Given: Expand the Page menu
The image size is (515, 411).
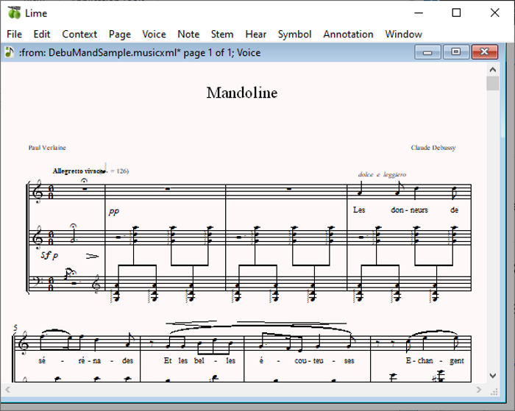Looking at the screenshot, I should click(120, 34).
